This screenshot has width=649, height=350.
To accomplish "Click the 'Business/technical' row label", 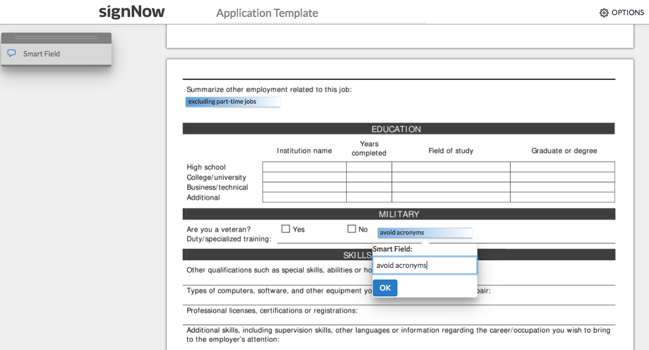I will pyautogui.click(x=217, y=187).
